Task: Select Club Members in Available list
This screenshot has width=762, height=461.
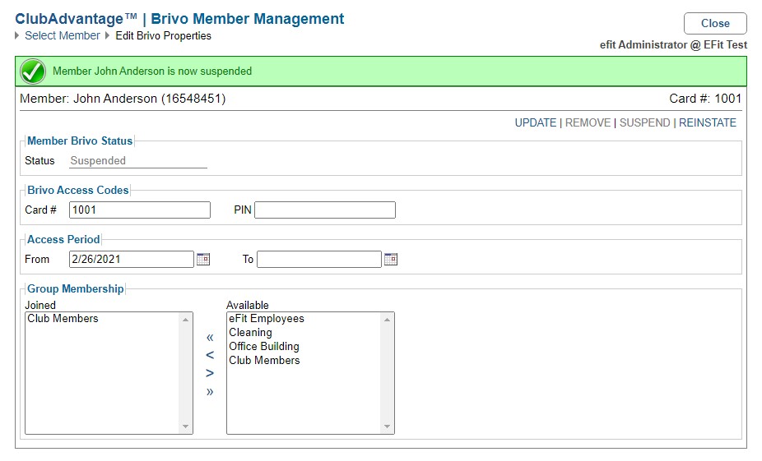Action: coord(304,361)
